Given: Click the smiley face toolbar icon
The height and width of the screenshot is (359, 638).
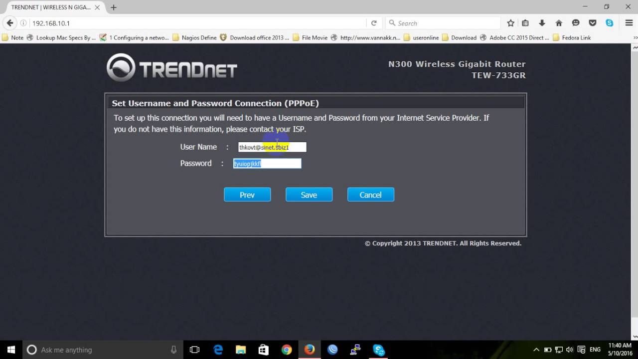Looking at the screenshot, I should click(576, 23).
